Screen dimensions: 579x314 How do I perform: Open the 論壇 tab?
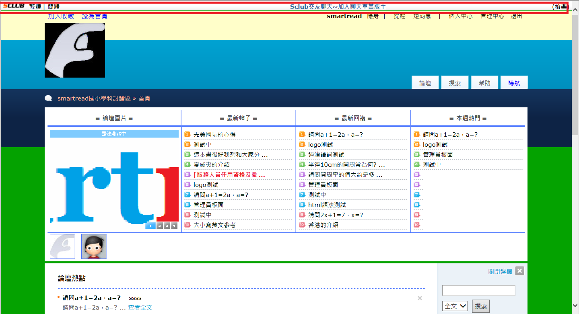click(x=425, y=83)
